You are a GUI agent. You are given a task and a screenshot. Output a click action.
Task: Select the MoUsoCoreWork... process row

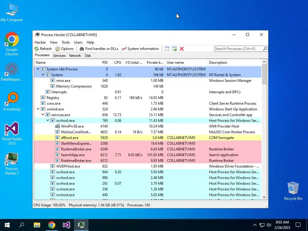pos(148,132)
